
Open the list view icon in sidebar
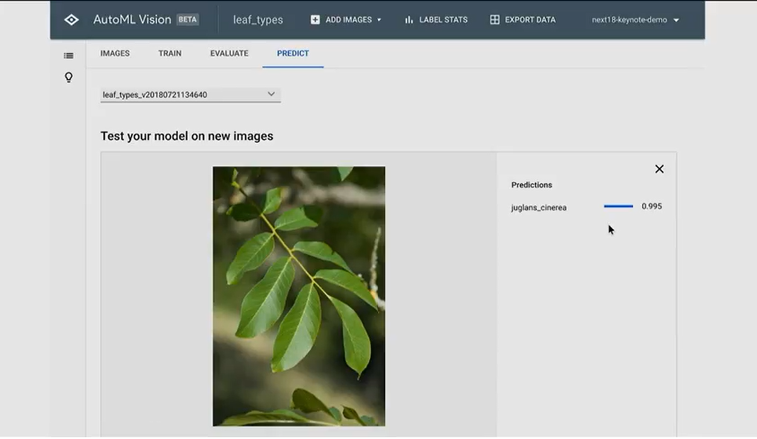[68, 56]
